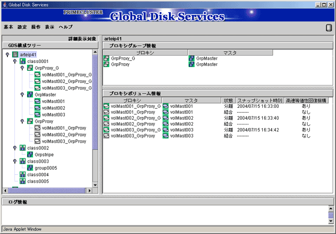Click snapshot time 2004/07/15 16:34:42
This screenshot has height=234, width=336.
click(258, 130)
